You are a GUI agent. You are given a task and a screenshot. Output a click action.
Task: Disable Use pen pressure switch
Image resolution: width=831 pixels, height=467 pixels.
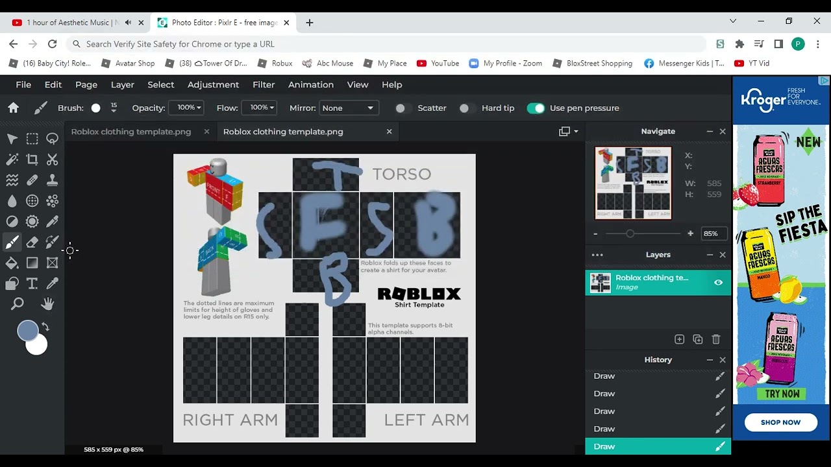(x=536, y=108)
